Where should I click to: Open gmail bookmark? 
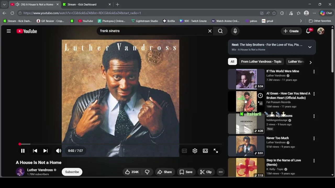(x=267, y=21)
